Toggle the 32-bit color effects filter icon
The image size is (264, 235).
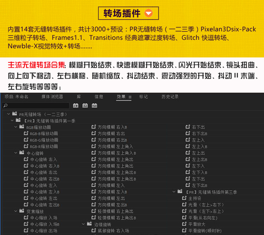tap(85, 106)
